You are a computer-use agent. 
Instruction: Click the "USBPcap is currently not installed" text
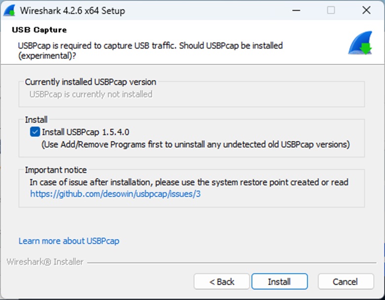[x=91, y=94]
